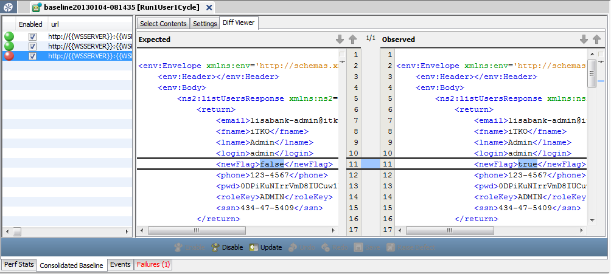Image resolution: width=611 pixels, height=274 pixels.
Task: Click the red failed status ball in third row
Action: click(9, 56)
